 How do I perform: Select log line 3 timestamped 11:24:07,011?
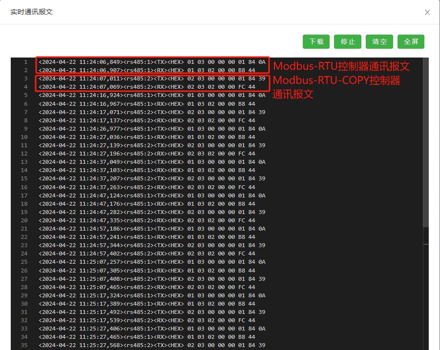coord(152,78)
